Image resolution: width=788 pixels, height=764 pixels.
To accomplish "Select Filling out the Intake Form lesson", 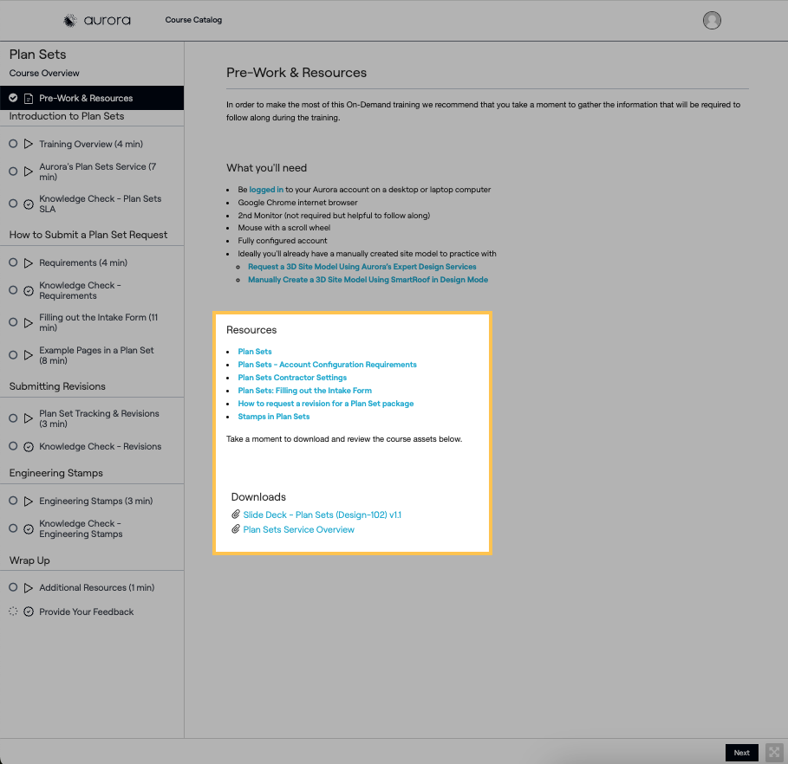I will (x=99, y=322).
